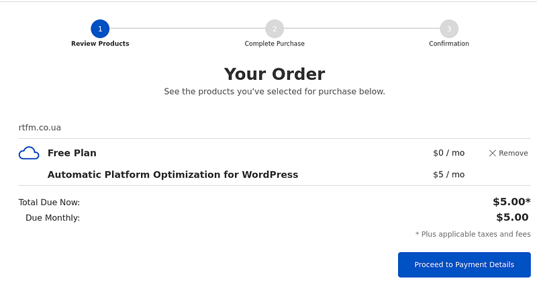Click the Due Monthly label
The image size is (537, 283).
(x=53, y=218)
